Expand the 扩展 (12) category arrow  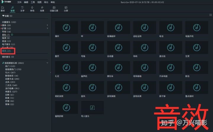[x=47, y=28]
